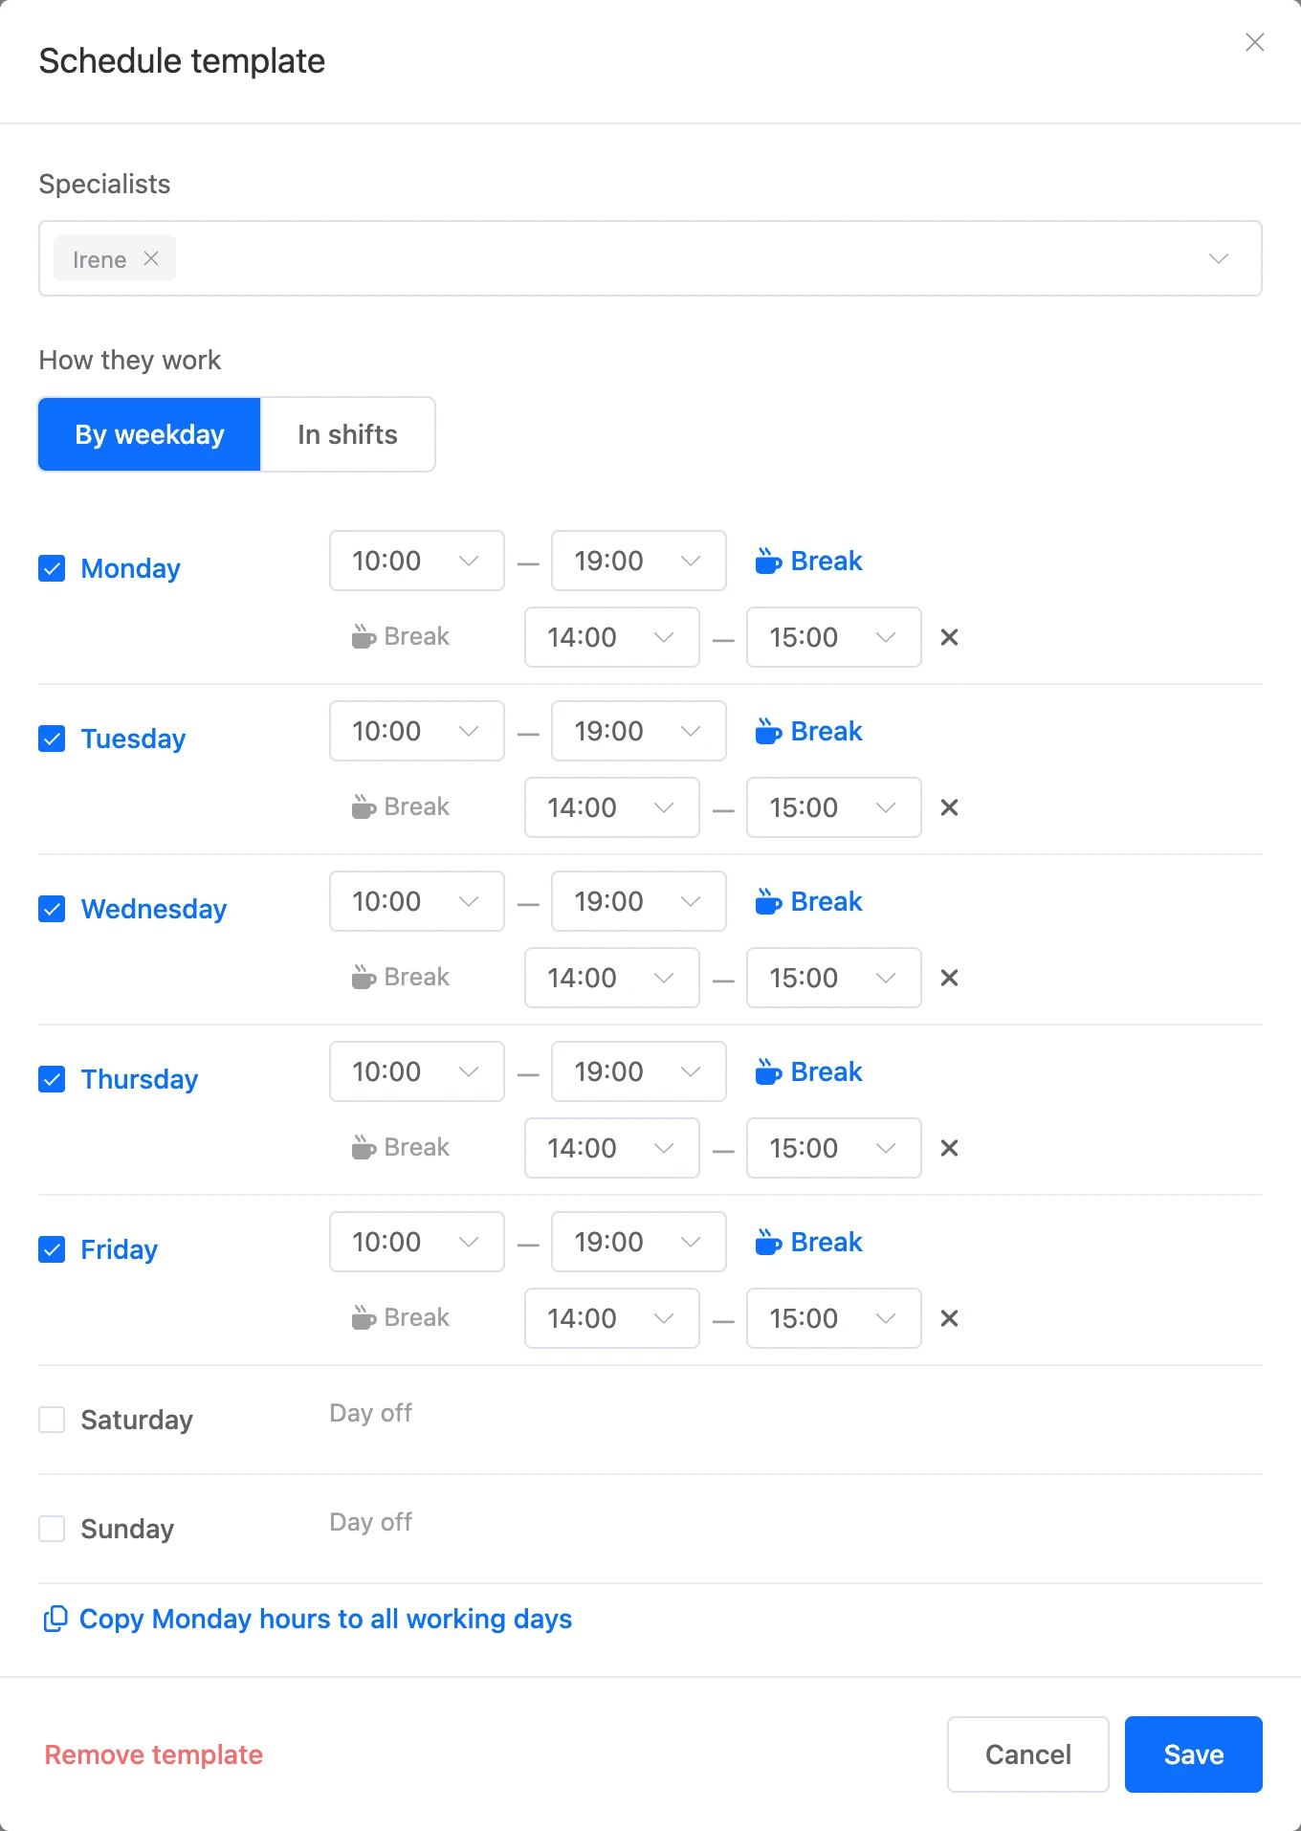Select the By weekday option
Viewport: 1301px width, 1831px height.
149,434
